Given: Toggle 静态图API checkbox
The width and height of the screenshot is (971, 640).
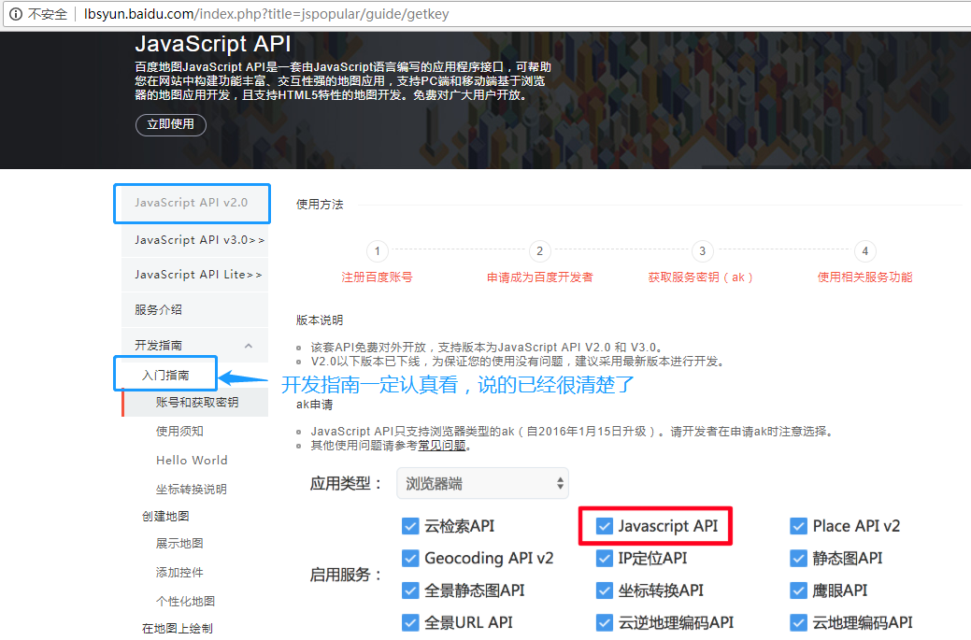Looking at the screenshot, I should click(x=799, y=559).
